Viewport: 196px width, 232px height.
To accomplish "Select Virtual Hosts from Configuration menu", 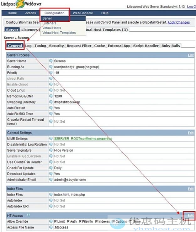I will [x=52, y=28].
